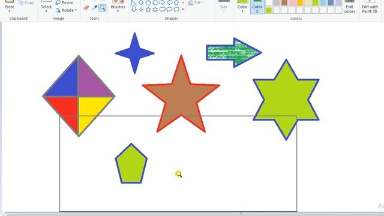Open image in Edit with Paint 3D
This screenshot has height=216, width=384.
(x=370, y=7)
